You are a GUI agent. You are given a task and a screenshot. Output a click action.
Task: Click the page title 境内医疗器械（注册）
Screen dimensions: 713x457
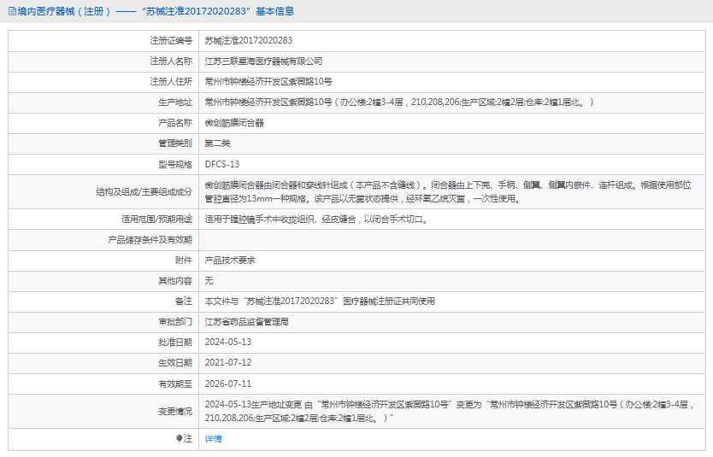64,11
